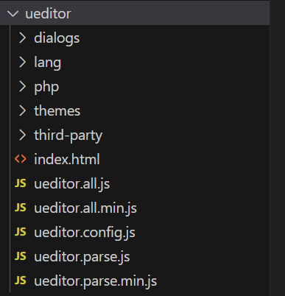This screenshot has width=285, height=296.
Task: Collapse the ueditor folder chevron
Action: coord(13,14)
